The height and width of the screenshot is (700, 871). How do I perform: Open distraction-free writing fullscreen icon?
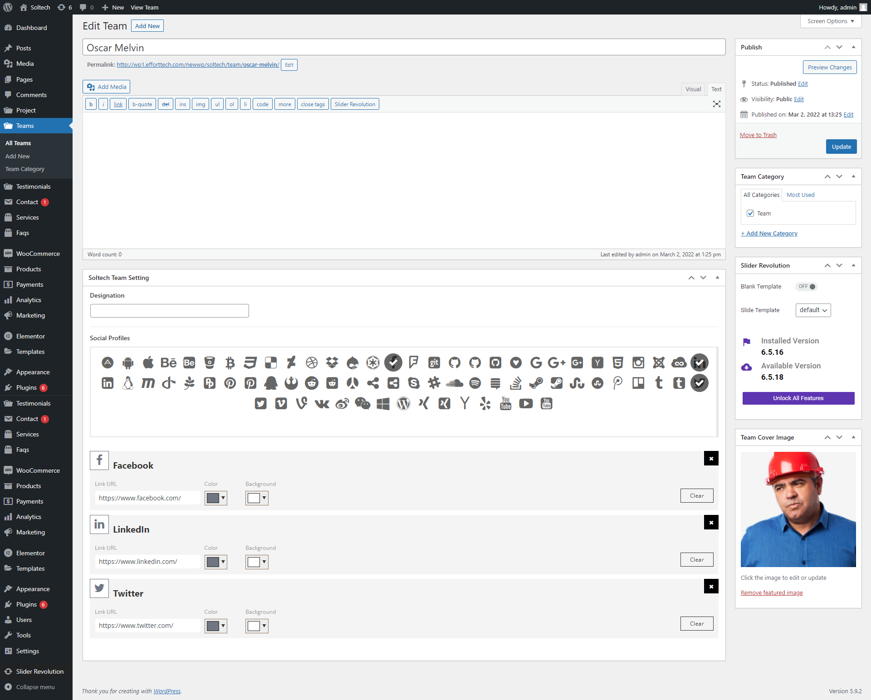[716, 104]
